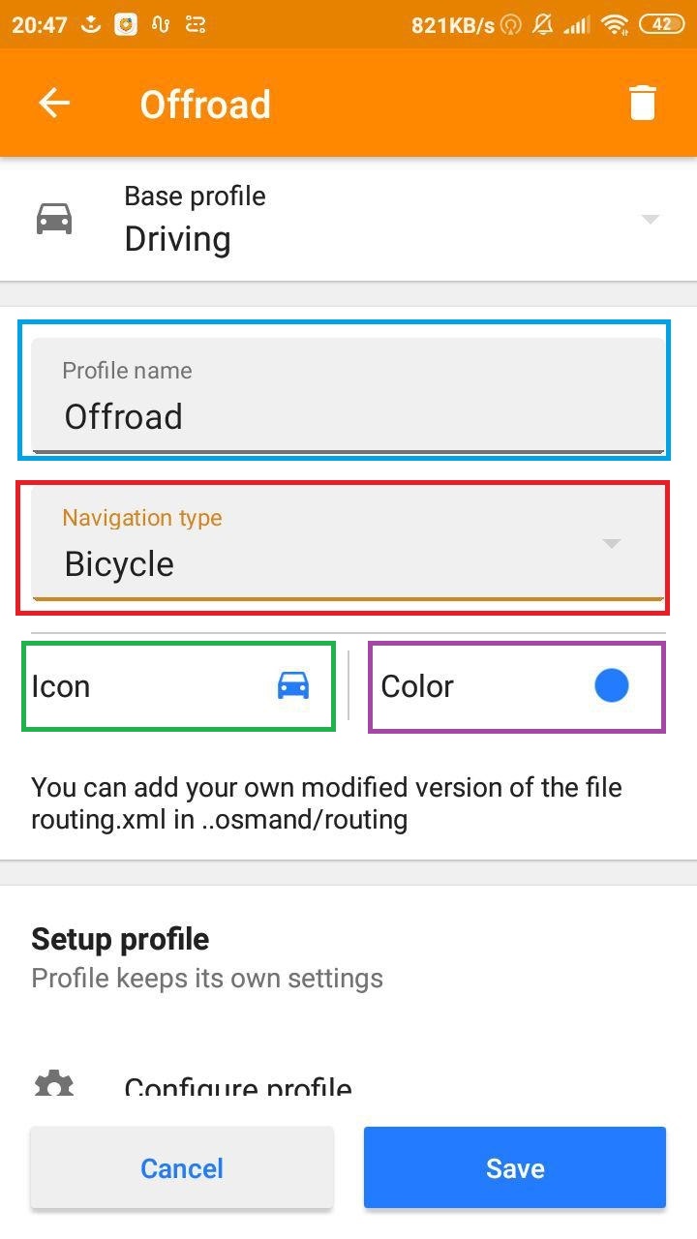This screenshot has height=1239, width=697.
Task: Tap the download icon in status bar
Action: pyautogui.click(x=90, y=25)
